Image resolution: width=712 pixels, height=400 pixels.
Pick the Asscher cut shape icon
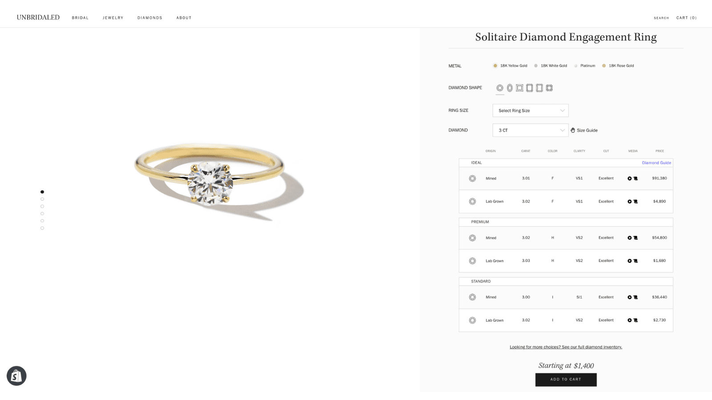point(549,88)
